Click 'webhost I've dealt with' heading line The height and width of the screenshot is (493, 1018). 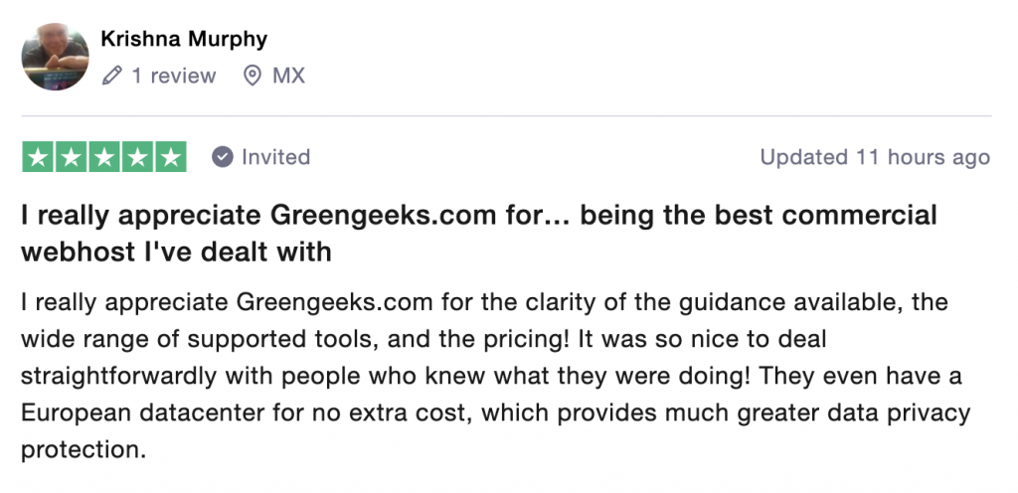point(176,252)
